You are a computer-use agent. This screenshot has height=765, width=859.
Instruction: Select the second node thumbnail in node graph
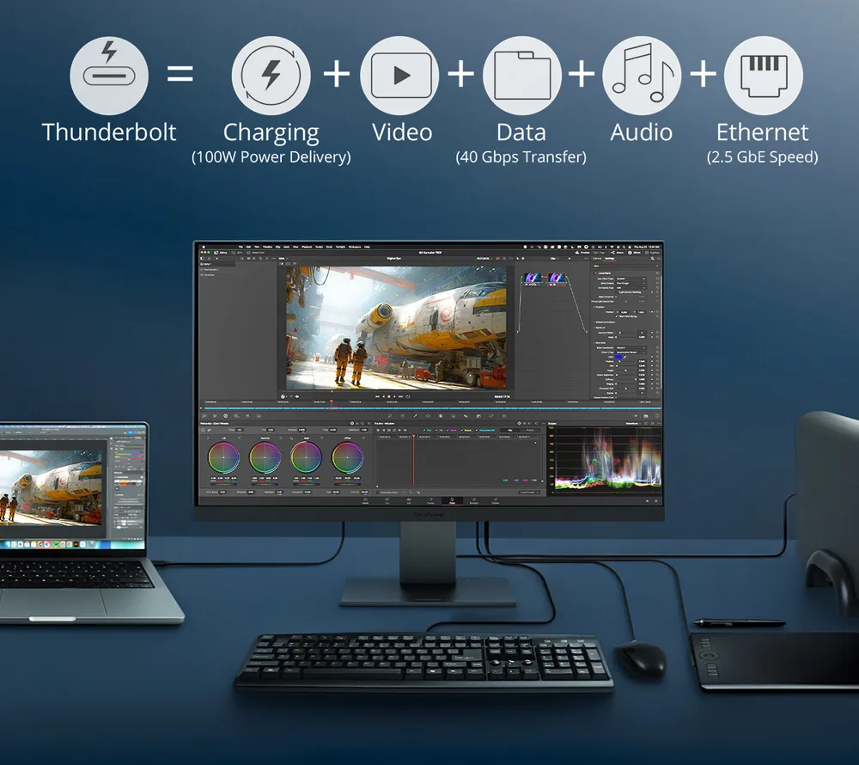coord(557,278)
